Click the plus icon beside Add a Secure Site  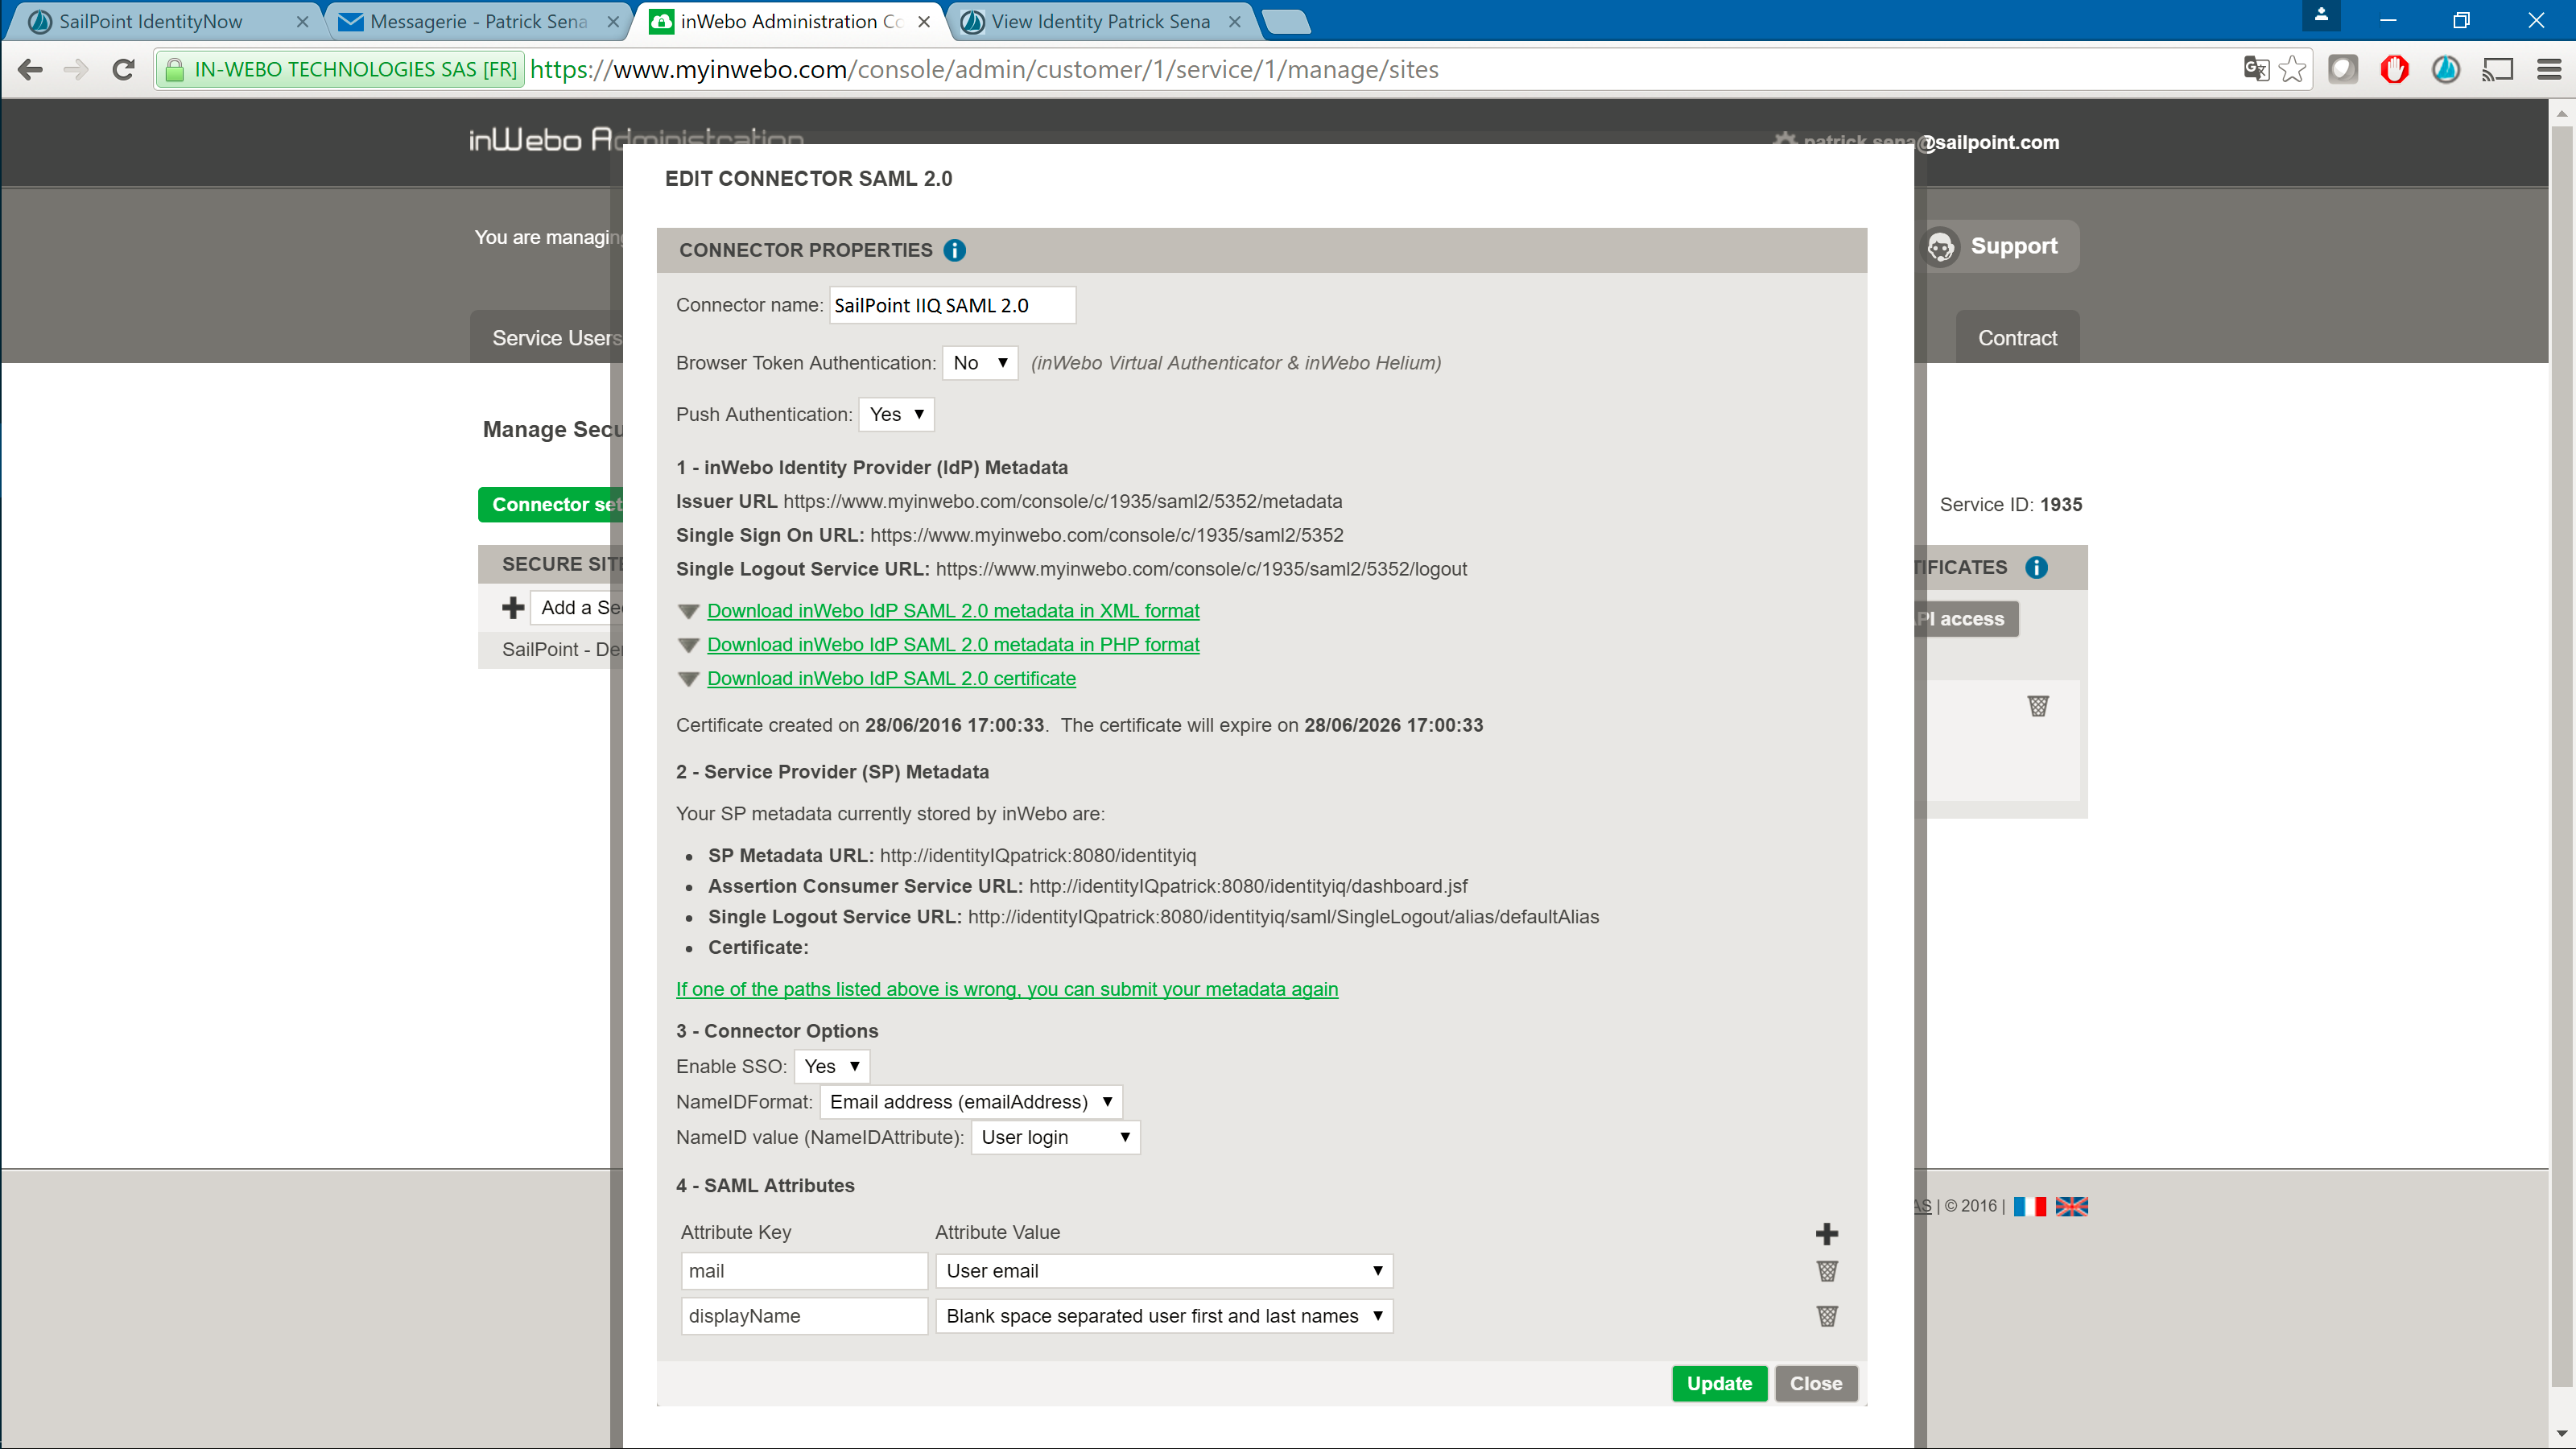pos(513,608)
